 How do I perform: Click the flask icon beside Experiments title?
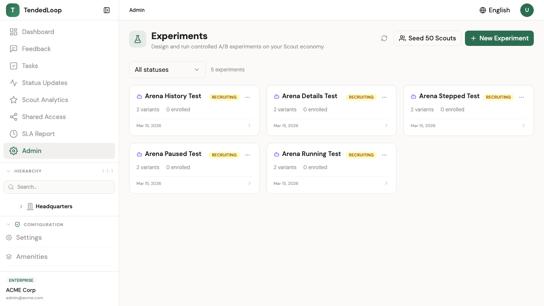[138, 39]
